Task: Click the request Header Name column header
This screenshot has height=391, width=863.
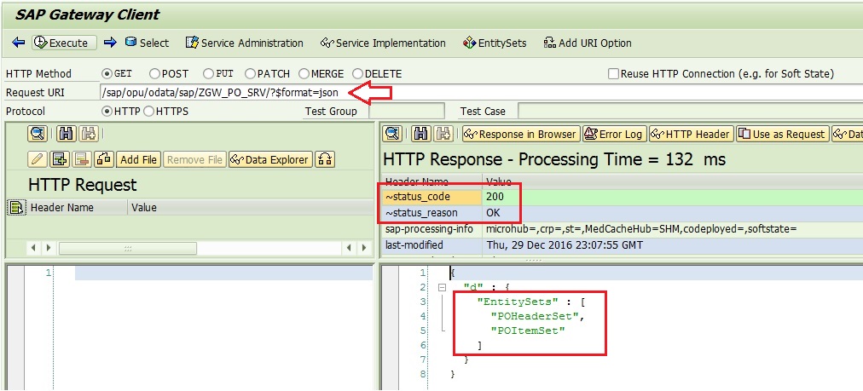Action: click(x=76, y=207)
